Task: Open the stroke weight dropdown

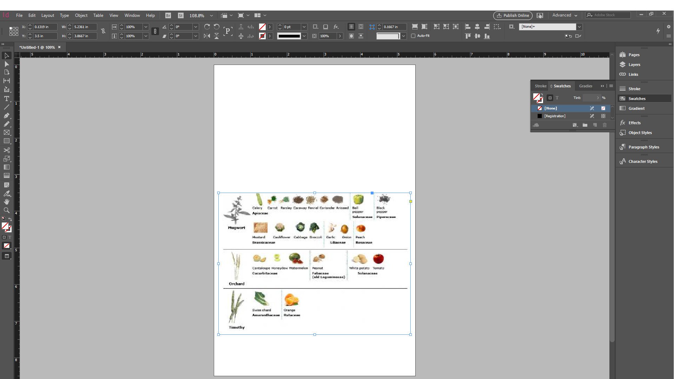Action: tap(304, 27)
